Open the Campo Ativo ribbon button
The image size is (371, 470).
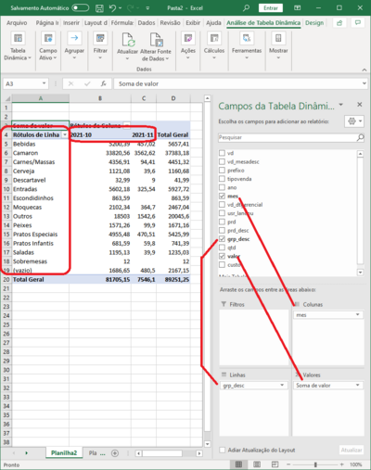pos(48,46)
